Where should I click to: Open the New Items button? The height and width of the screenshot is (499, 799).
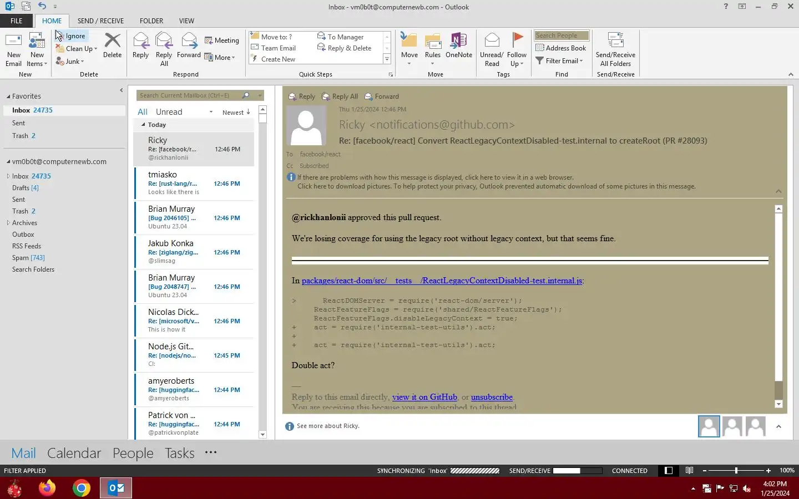[x=37, y=49]
